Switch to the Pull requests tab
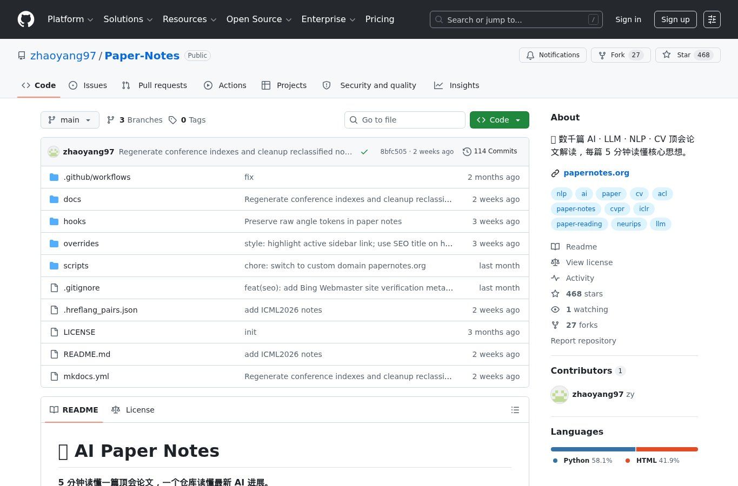738x486 pixels. coord(155,85)
